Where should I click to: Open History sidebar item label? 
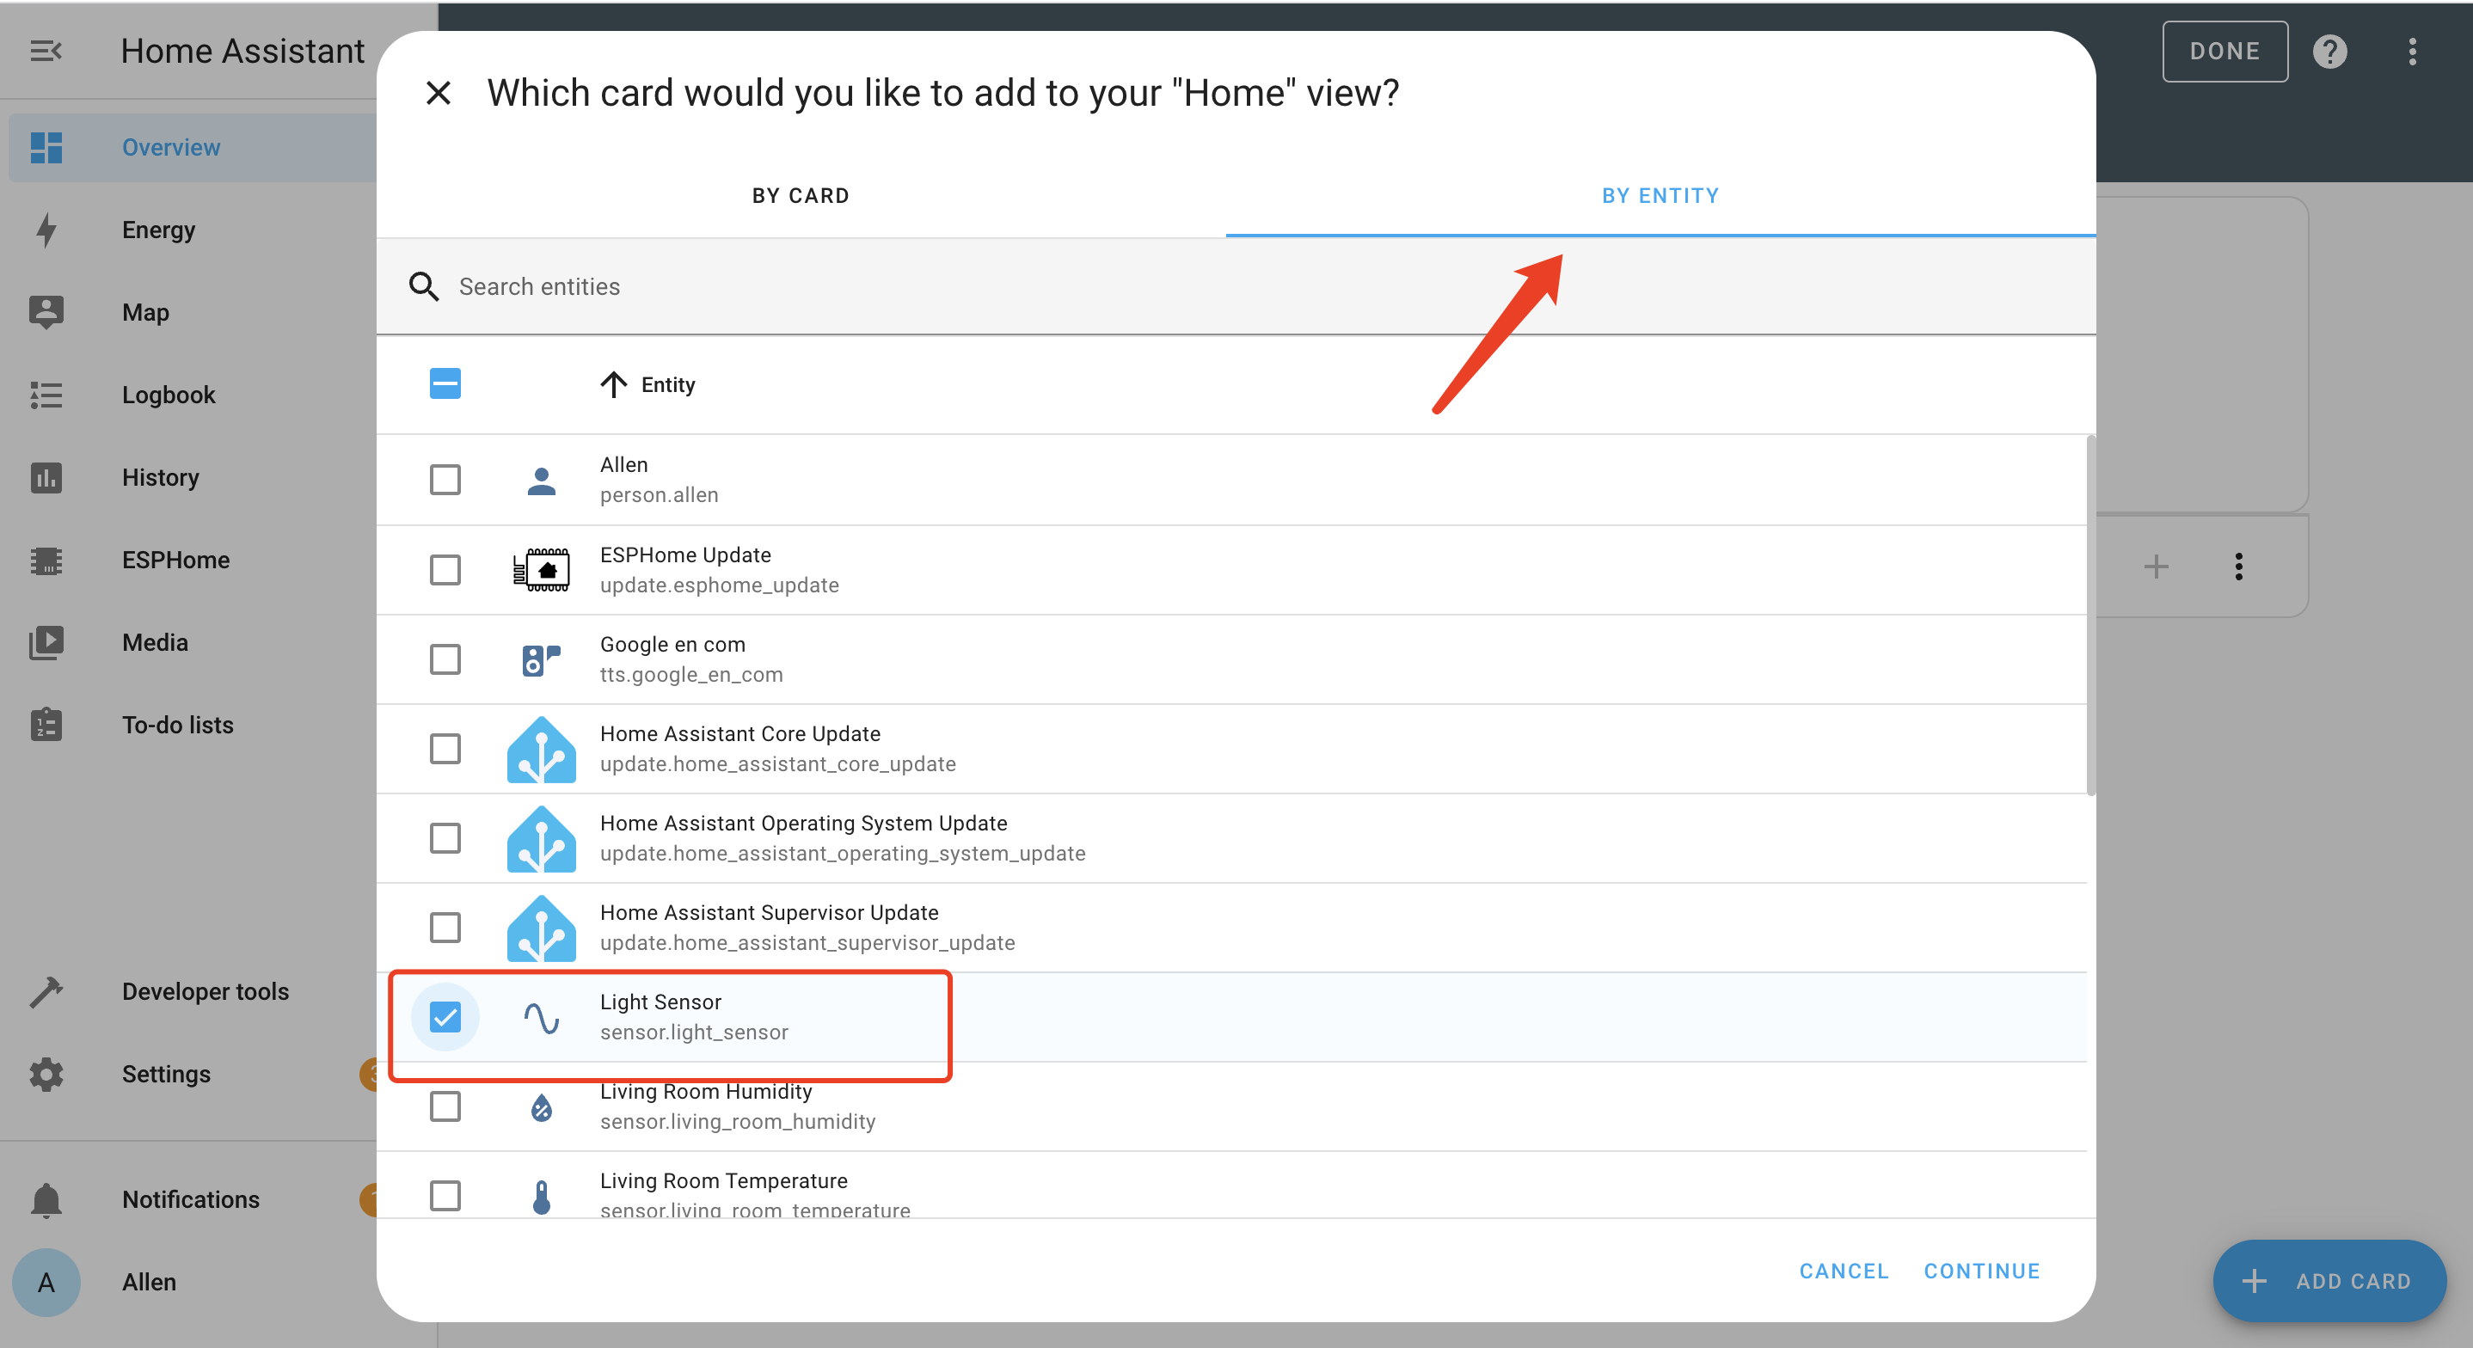point(160,477)
